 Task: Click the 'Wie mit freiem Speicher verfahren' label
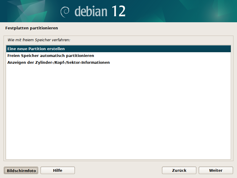tap(41, 39)
